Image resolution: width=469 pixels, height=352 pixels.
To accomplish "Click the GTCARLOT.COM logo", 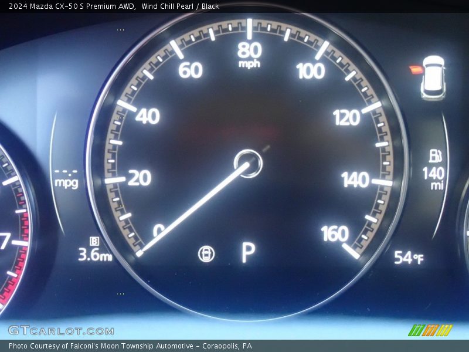I will (x=61, y=330).
